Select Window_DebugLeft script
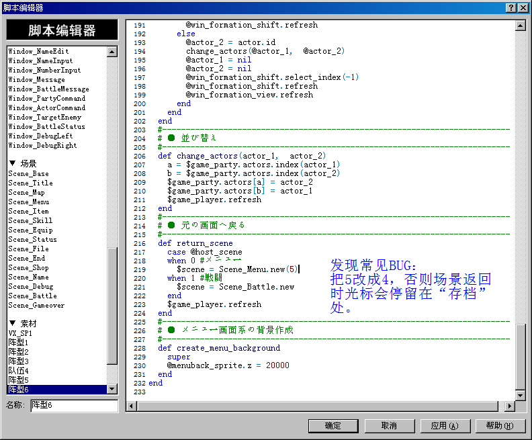 tap(40, 136)
